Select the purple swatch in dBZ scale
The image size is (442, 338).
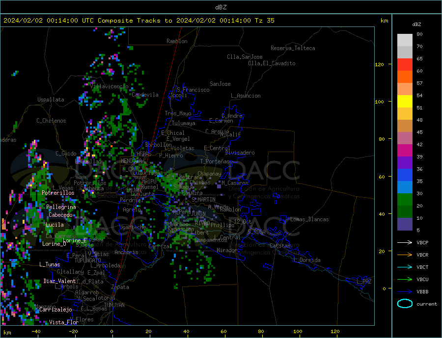pos(405,163)
